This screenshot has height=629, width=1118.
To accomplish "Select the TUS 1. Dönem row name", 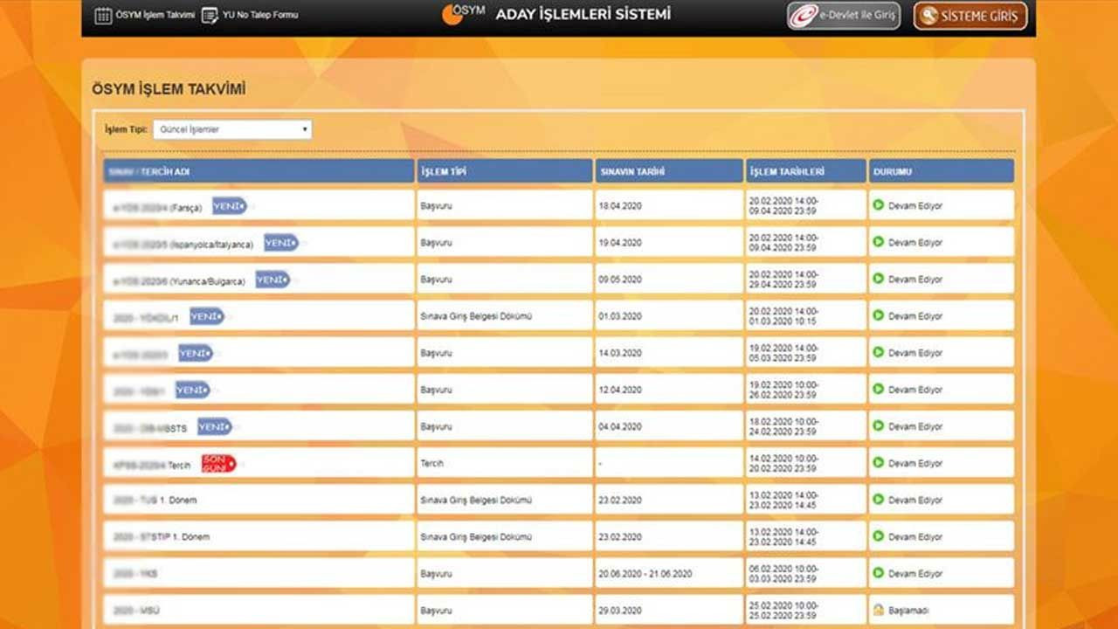I will 155,501.
